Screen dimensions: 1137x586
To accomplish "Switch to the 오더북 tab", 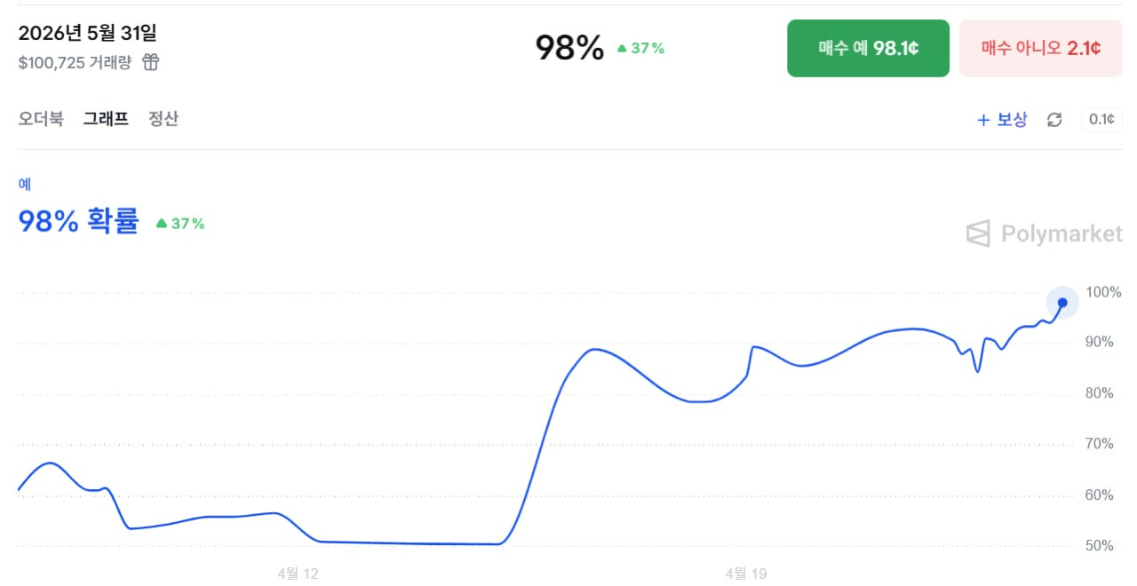I will pyautogui.click(x=41, y=119).
